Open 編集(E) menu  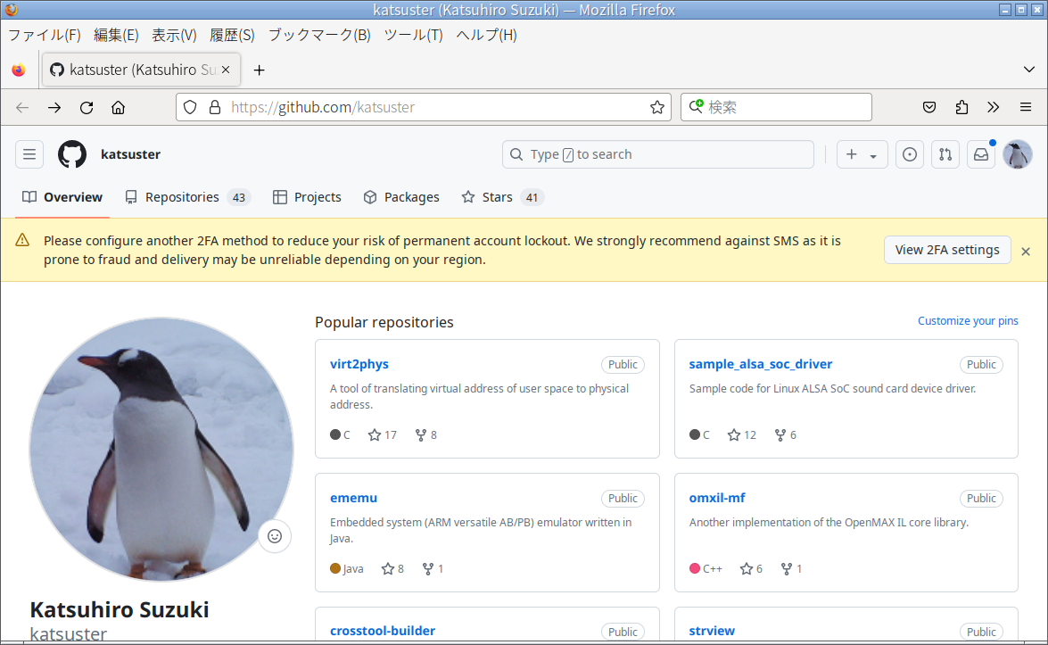click(116, 35)
